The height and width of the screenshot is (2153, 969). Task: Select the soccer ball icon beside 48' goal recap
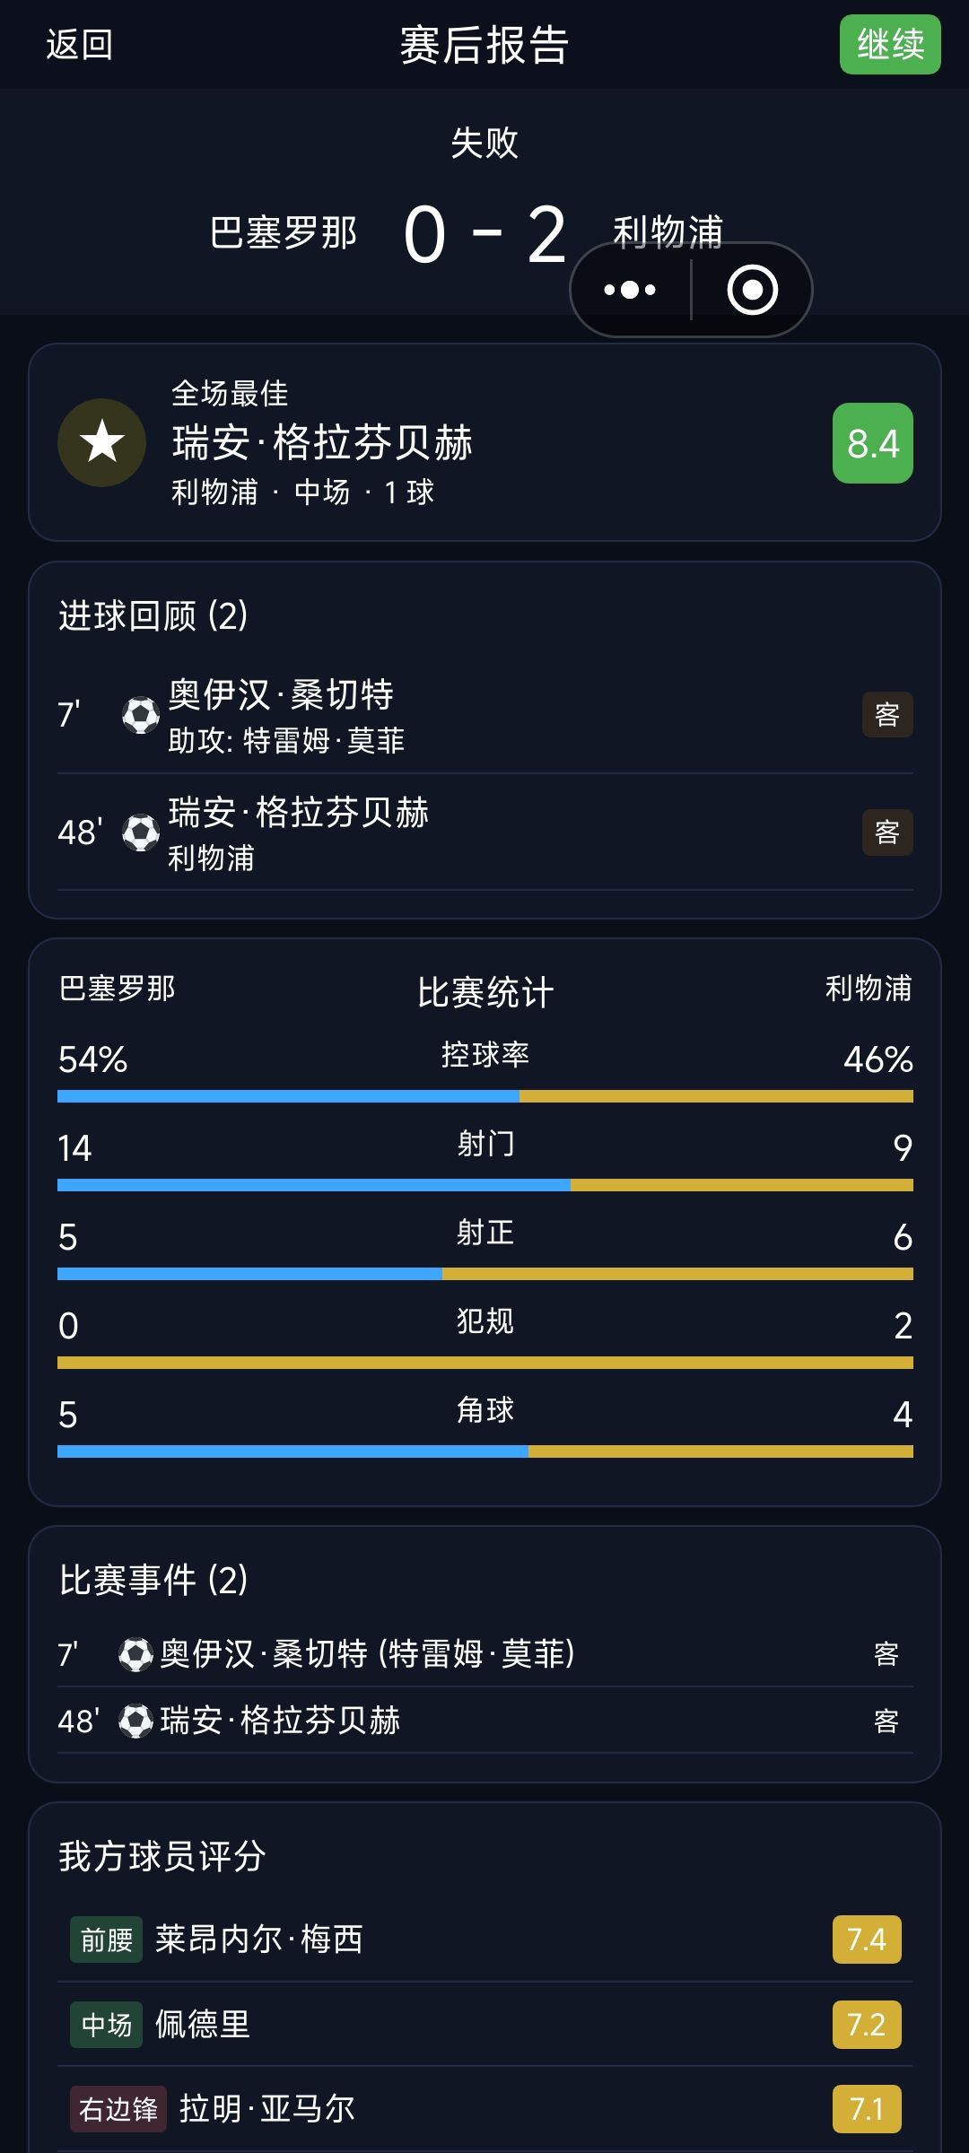[141, 832]
